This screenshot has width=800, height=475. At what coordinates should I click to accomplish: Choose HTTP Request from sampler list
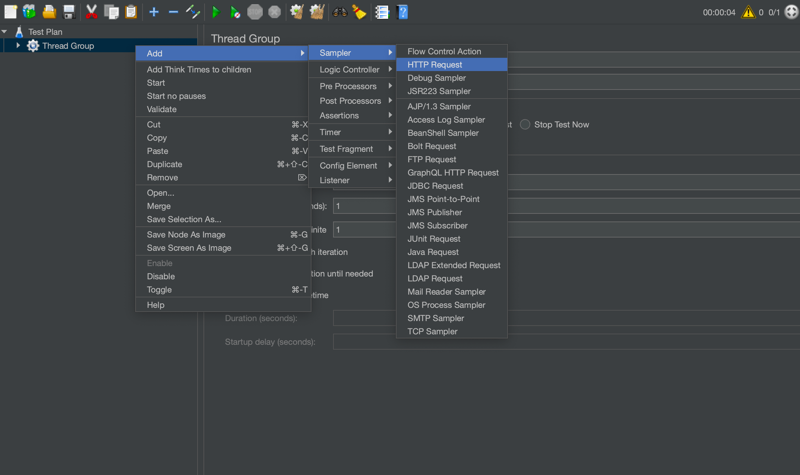click(x=434, y=65)
